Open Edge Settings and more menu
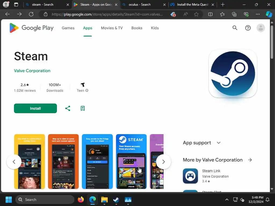 (x=258, y=14)
